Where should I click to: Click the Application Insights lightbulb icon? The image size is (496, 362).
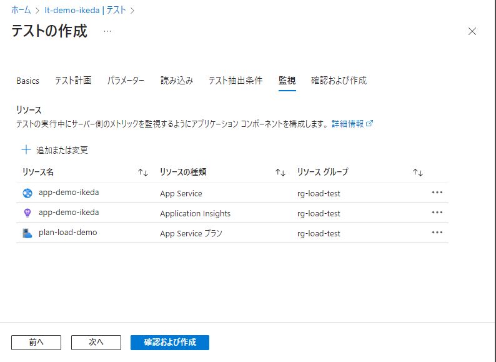point(27,213)
